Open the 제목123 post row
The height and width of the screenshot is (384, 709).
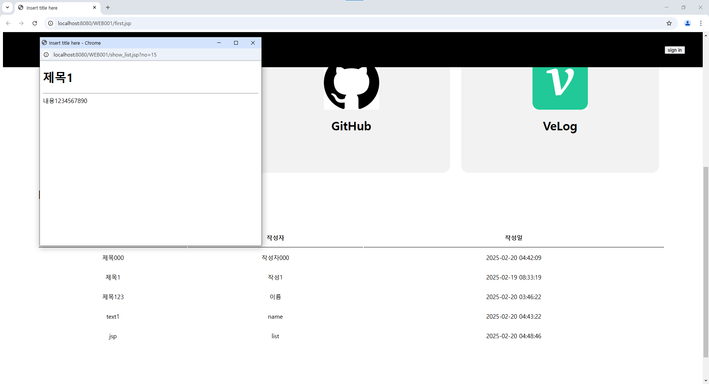[x=113, y=297]
